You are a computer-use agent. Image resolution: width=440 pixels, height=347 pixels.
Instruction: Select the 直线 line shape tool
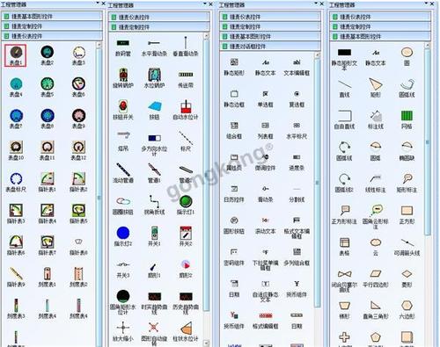(344, 89)
